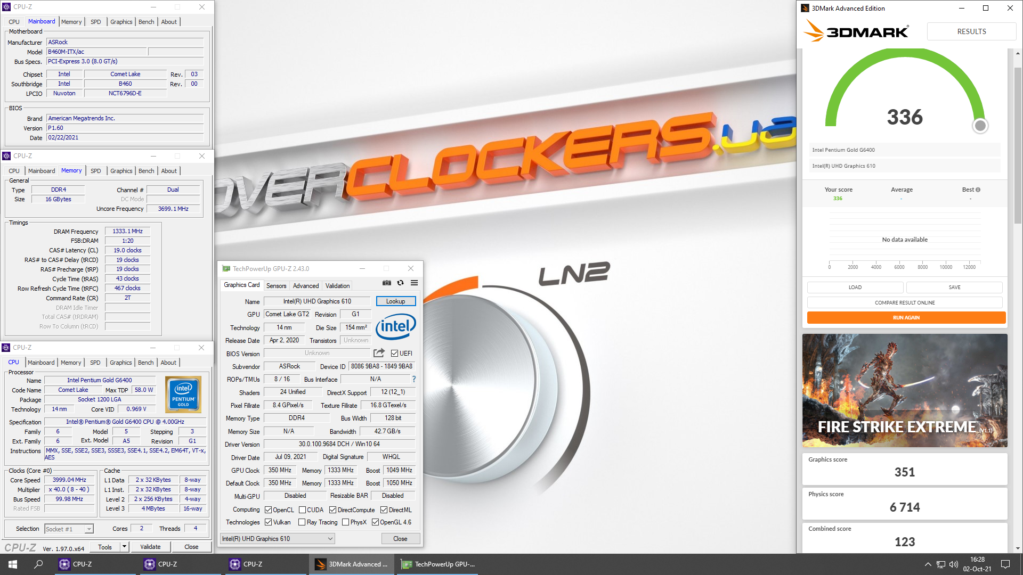Click score gauge end knob in 3DMark
This screenshot has height=575, width=1023.
980,126
